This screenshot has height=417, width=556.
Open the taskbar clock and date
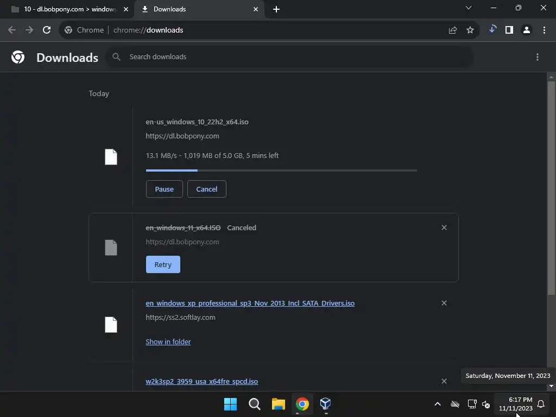click(516, 404)
